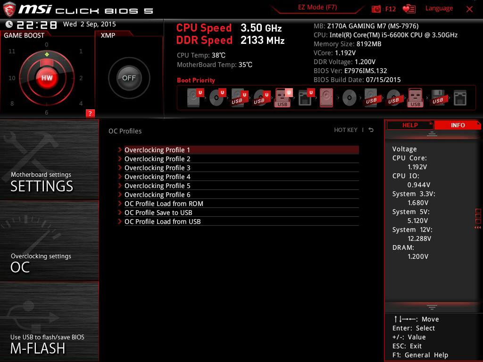Open the SETTINGS motherboard settings section
This screenshot has height=362, width=483.
click(49, 159)
